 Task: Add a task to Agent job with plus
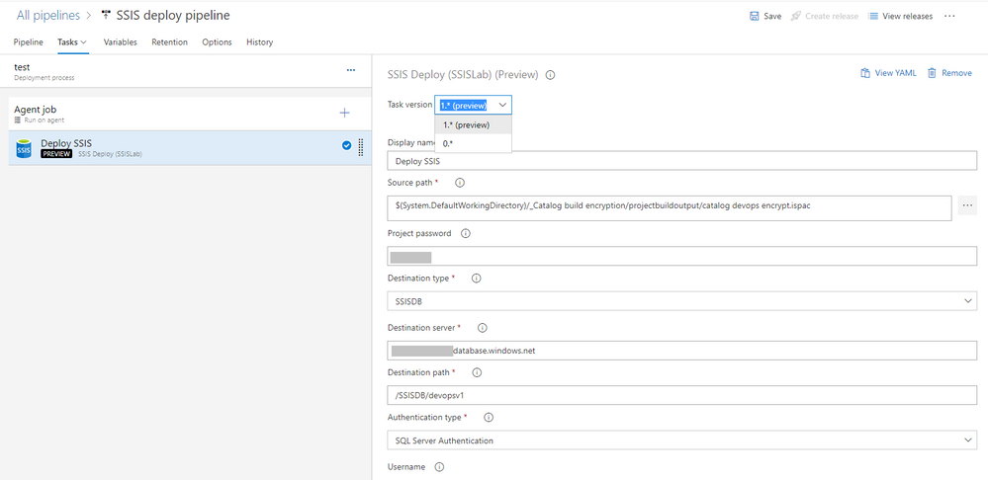(x=345, y=114)
